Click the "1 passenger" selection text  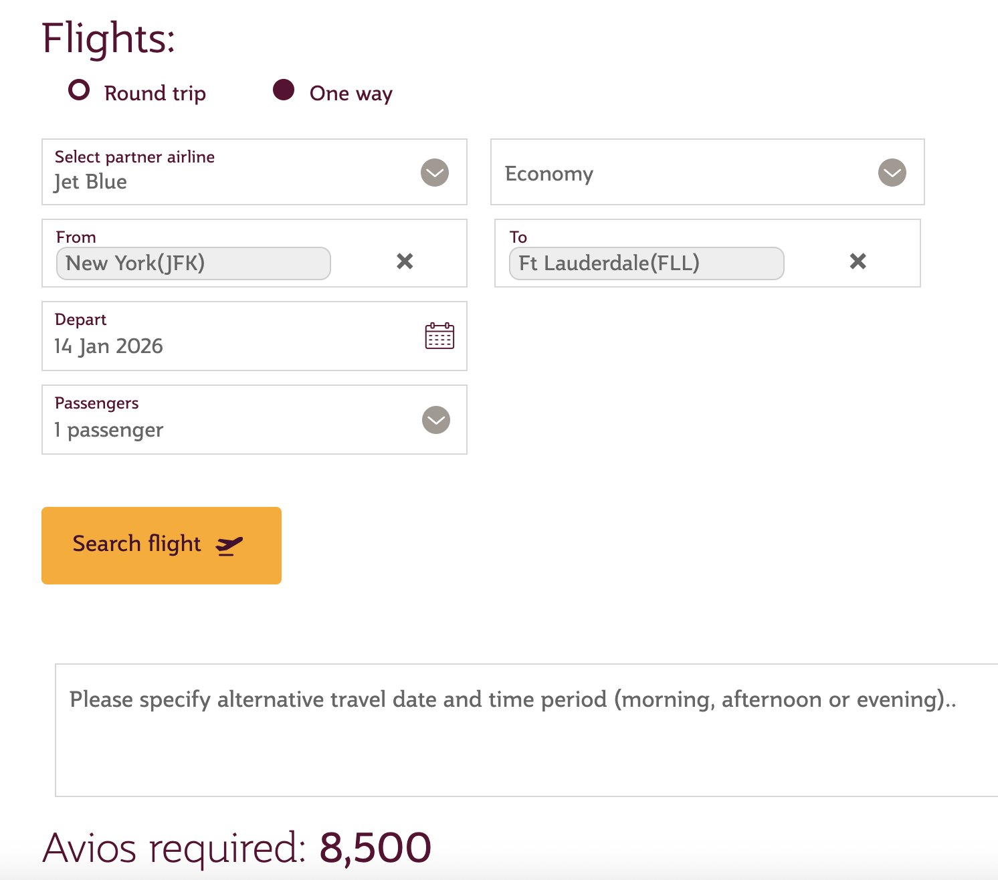[109, 430]
